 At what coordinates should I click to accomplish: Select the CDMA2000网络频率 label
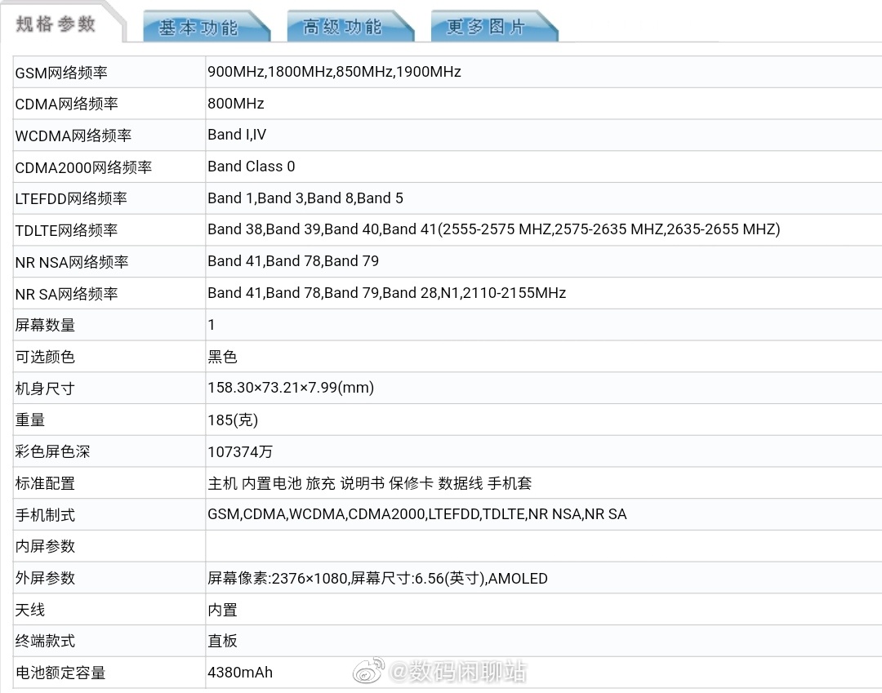(83, 167)
